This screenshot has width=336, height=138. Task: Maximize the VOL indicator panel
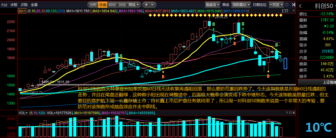(290, 113)
